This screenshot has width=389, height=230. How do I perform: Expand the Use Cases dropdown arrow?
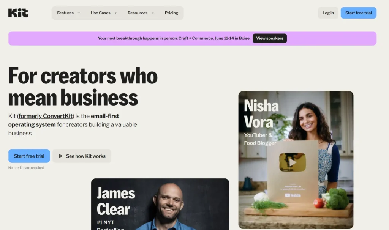click(115, 13)
